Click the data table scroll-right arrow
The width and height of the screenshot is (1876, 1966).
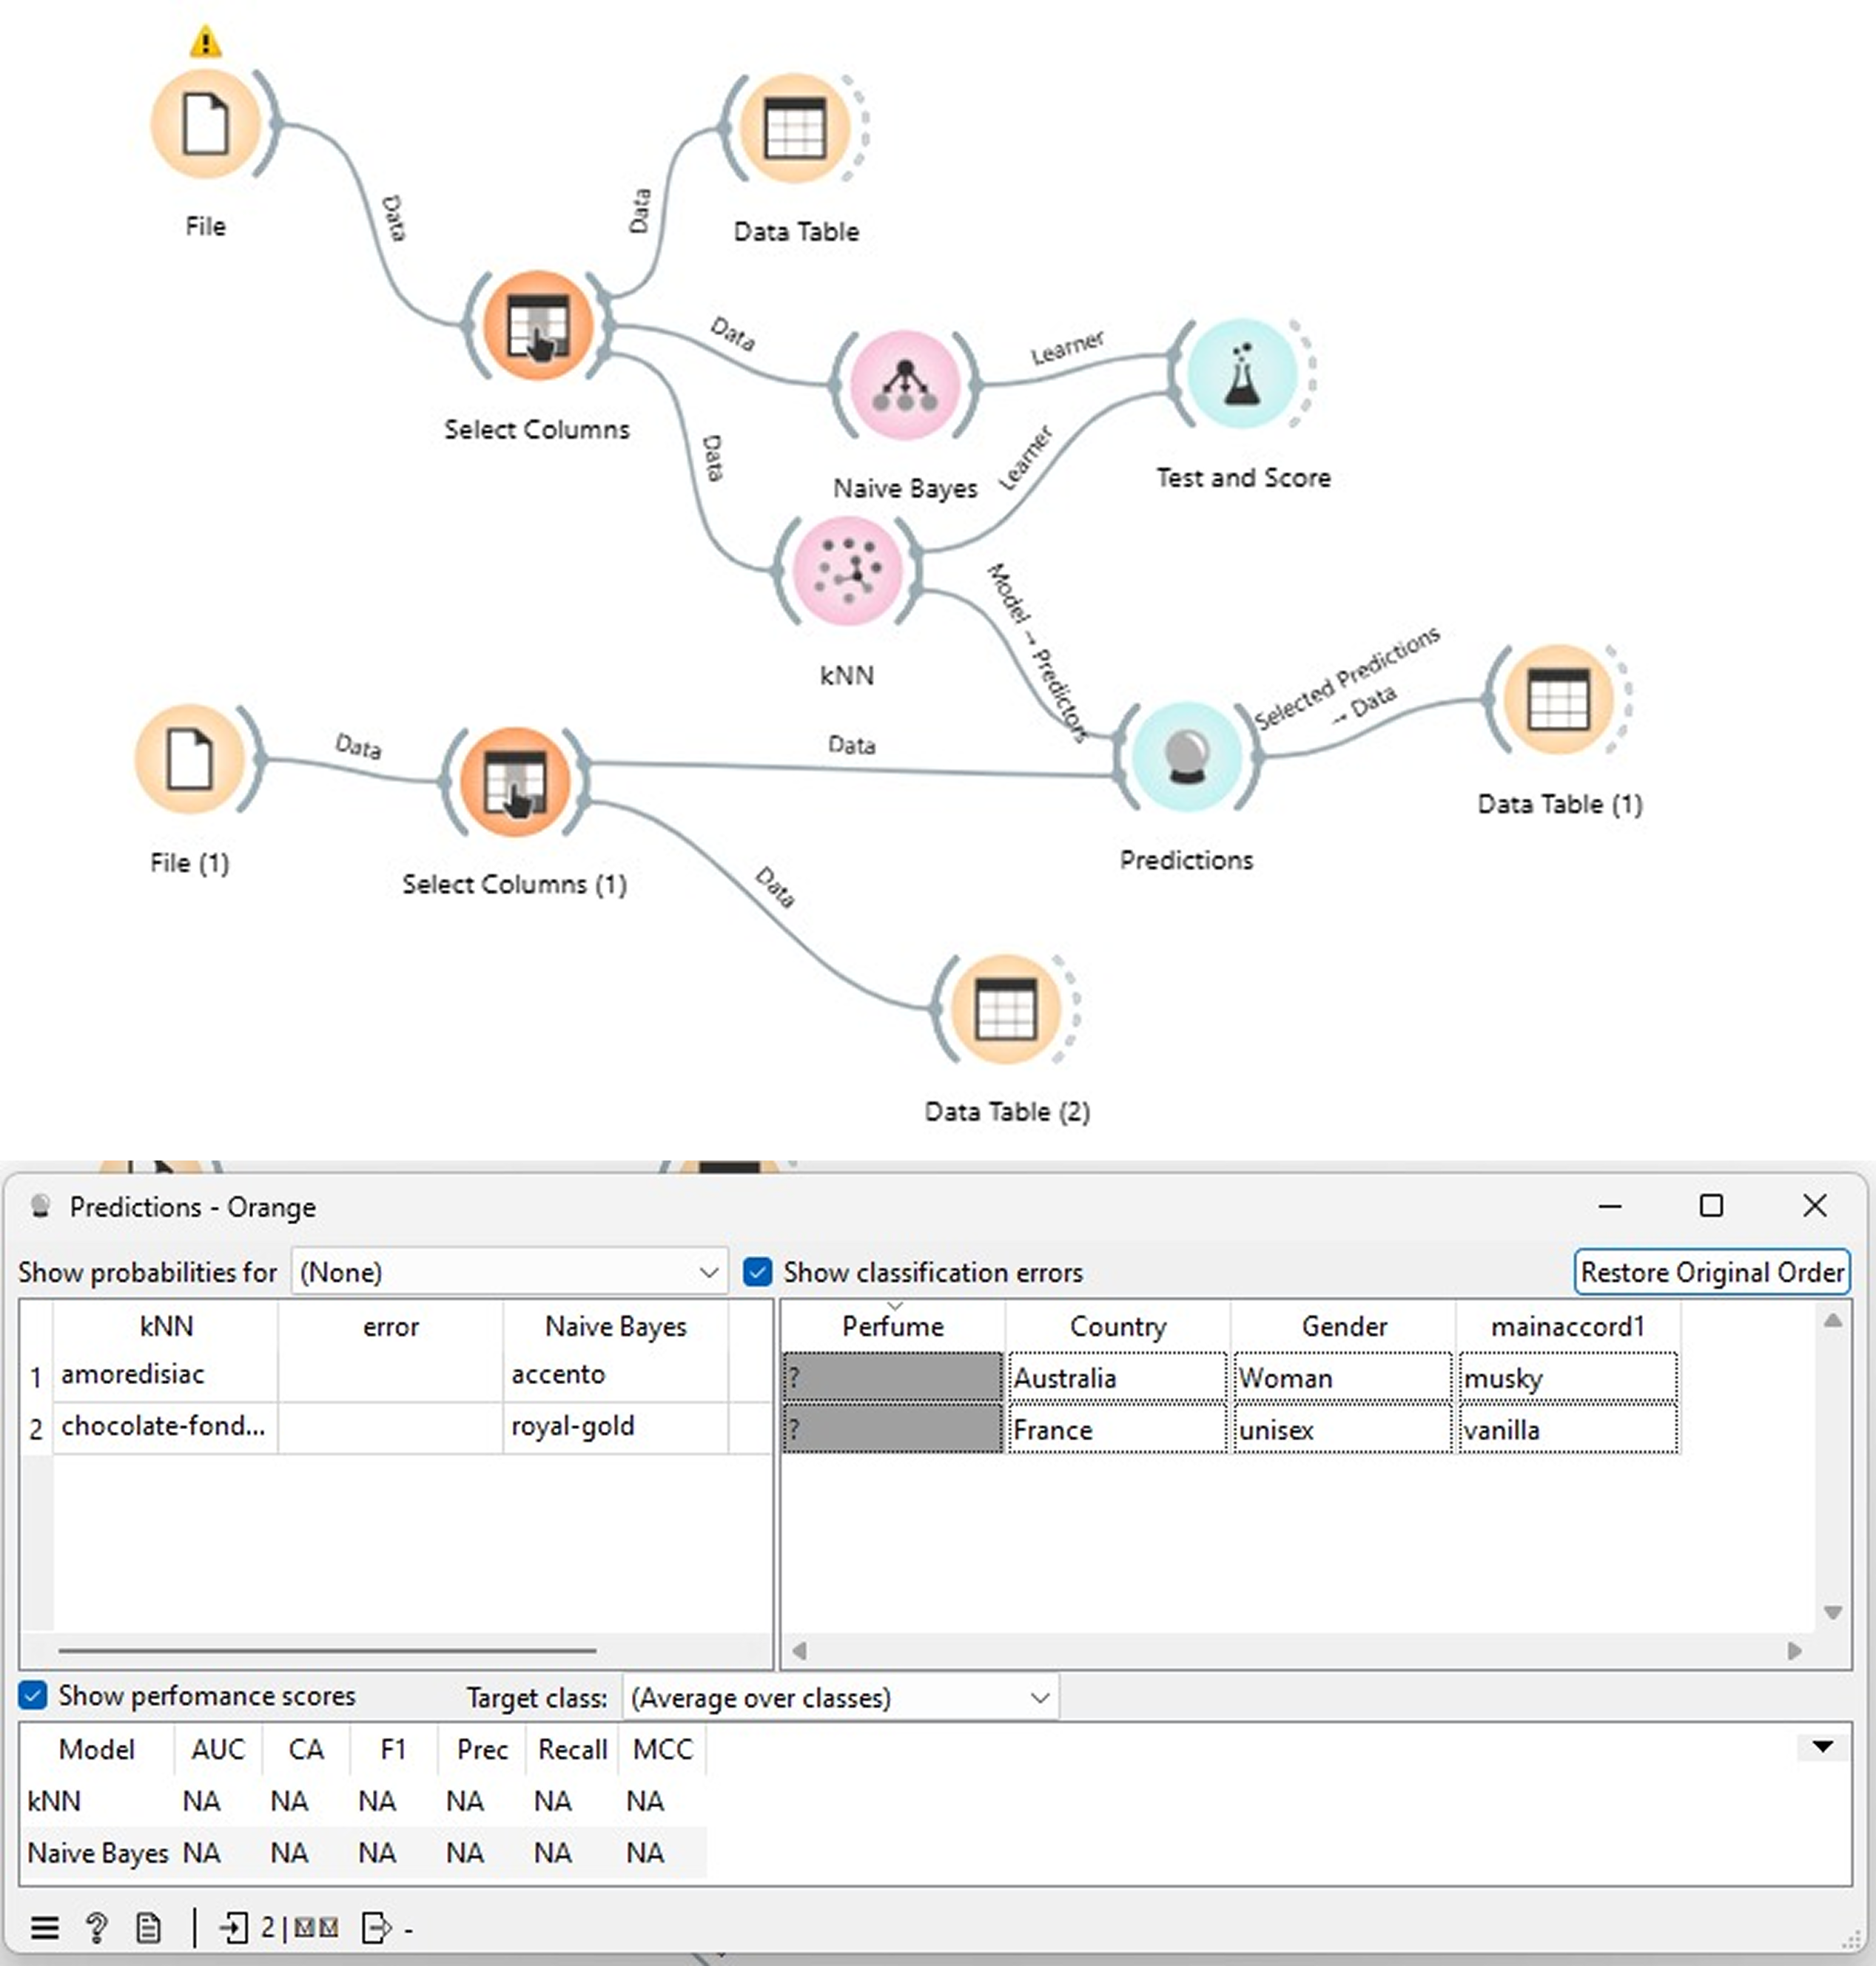(x=1795, y=1650)
